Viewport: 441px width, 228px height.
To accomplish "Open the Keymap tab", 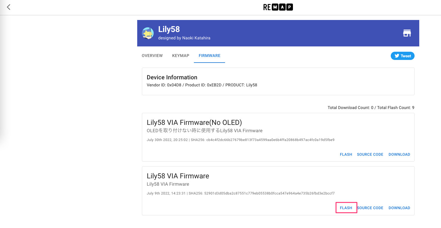I will (x=181, y=56).
